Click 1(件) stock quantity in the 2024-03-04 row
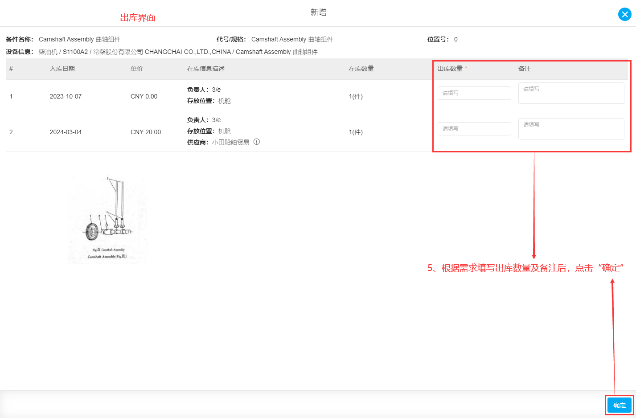This screenshot has height=418, width=636. click(x=356, y=132)
